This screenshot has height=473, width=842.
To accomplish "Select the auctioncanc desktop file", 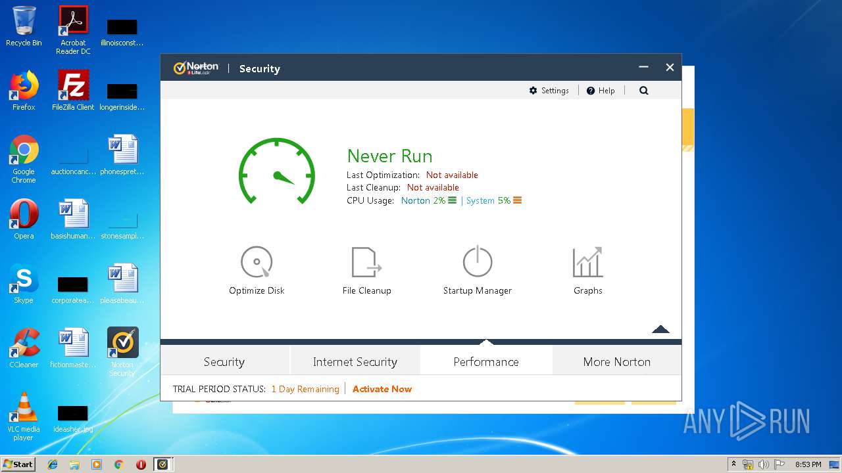I will click(73, 160).
